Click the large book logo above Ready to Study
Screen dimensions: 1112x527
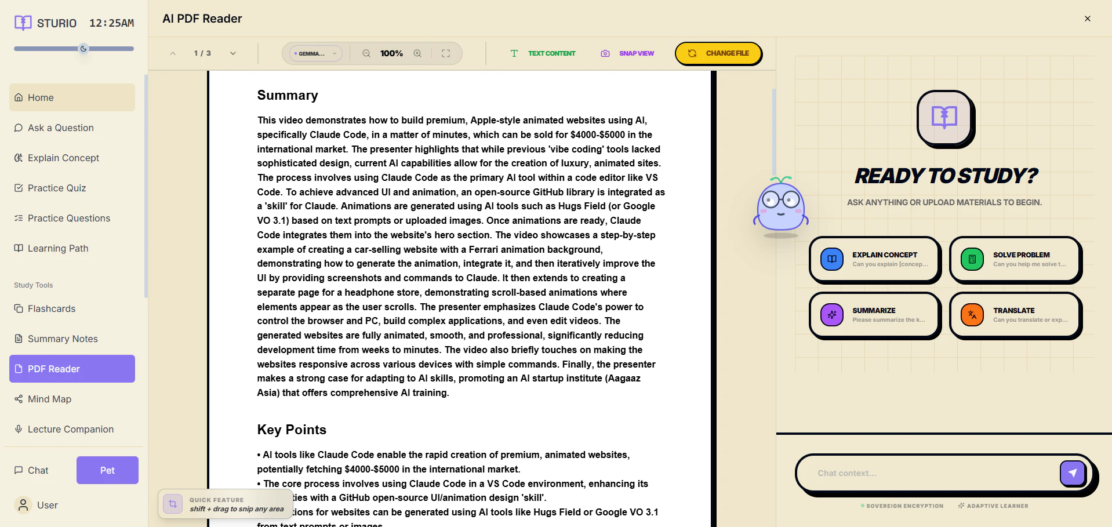click(x=944, y=118)
